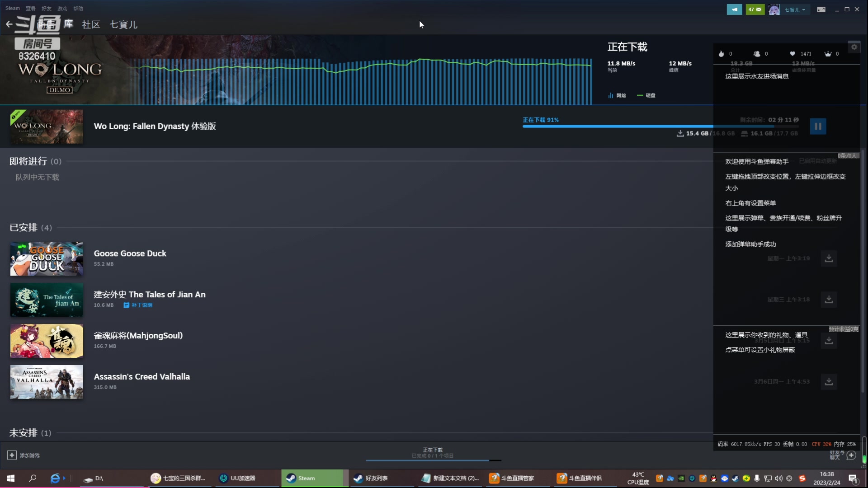Open 补丁说明 patch notes link
Image resolution: width=868 pixels, height=488 pixels.
(x=138, y=305)
